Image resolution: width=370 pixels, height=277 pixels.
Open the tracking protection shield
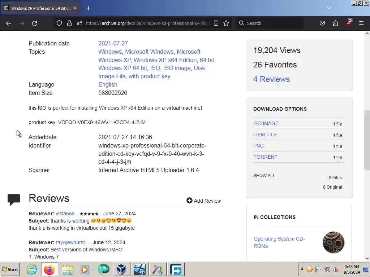59,23
